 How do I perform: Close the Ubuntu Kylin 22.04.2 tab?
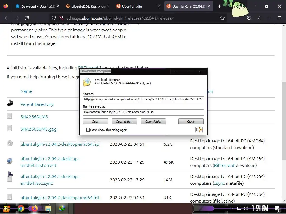(209, 6)
